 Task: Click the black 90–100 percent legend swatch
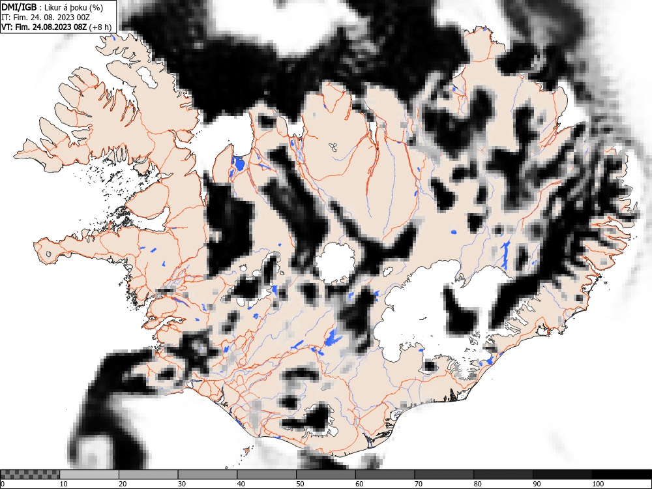tap(562, 475)
